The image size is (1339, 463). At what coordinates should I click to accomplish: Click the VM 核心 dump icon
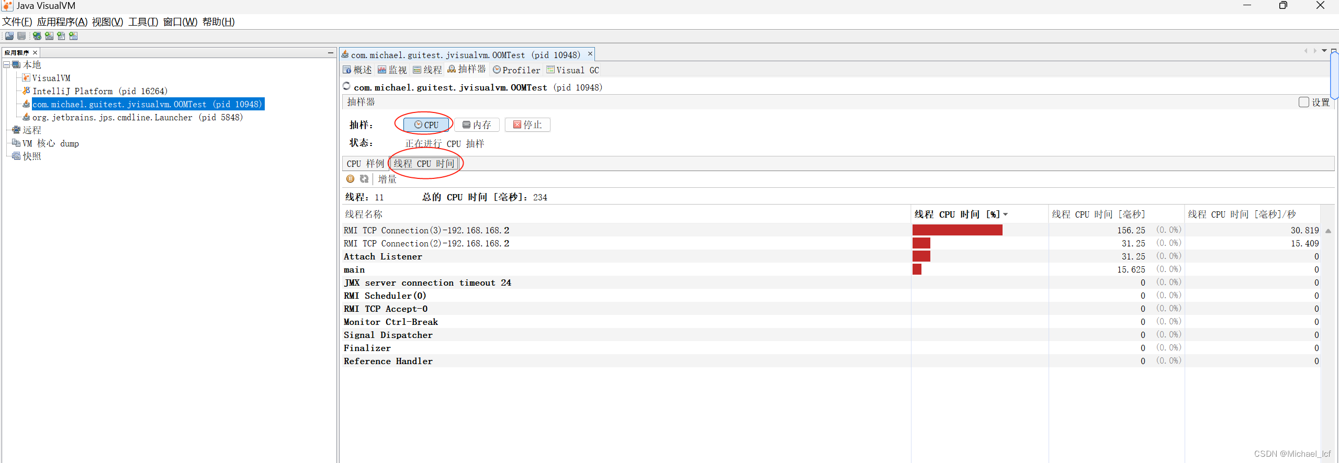[16, 143]
